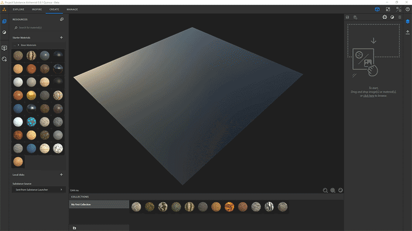Viewport: 412px width, 231px height.
Task: Switch to the 3D view cube icon
Action: point(377,9)
